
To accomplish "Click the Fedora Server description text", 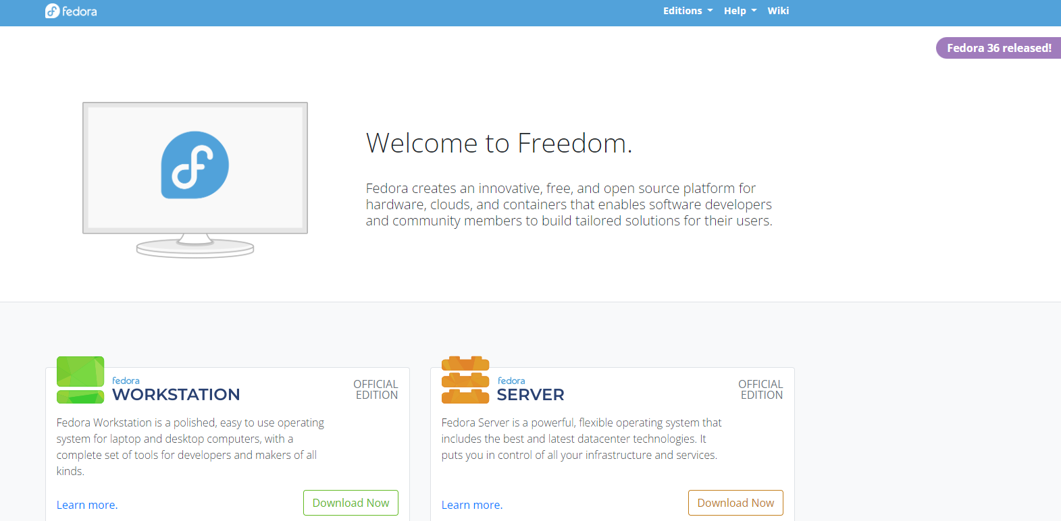I will [x=581, y=439].
